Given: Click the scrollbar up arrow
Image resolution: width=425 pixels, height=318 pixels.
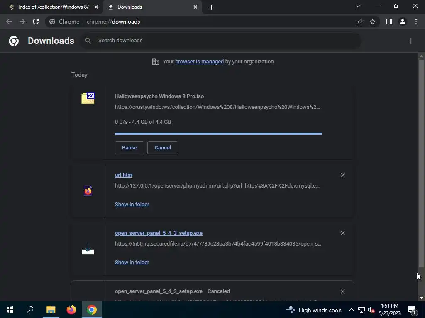Looking at the screenshot, I should pos(421,56).
